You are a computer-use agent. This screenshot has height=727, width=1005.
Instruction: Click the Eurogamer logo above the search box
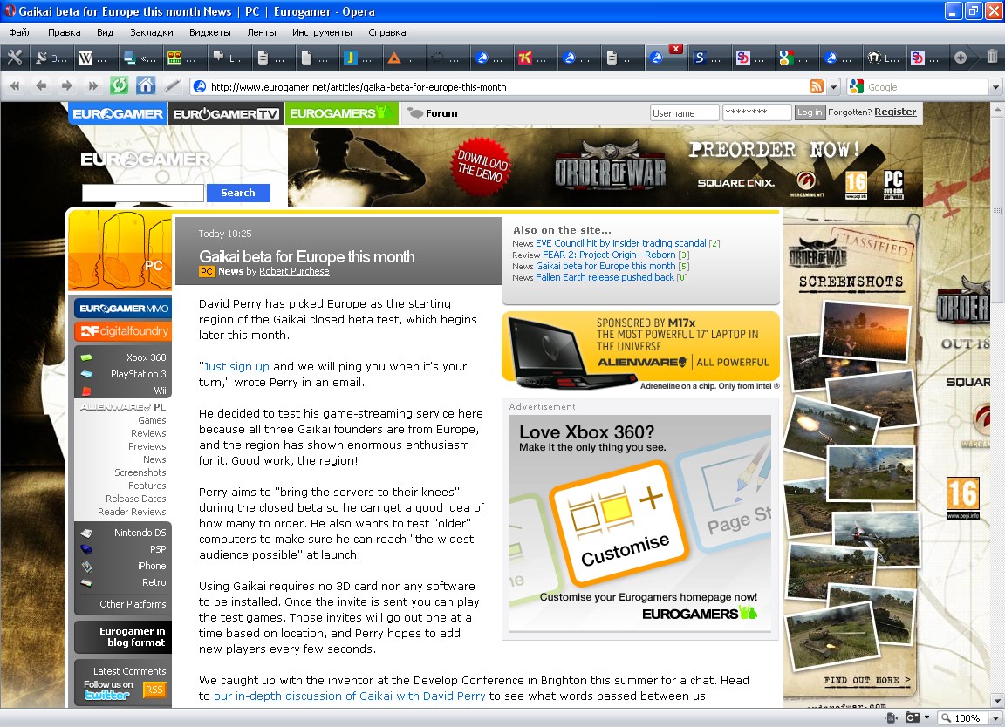click(x=145, y=159)
